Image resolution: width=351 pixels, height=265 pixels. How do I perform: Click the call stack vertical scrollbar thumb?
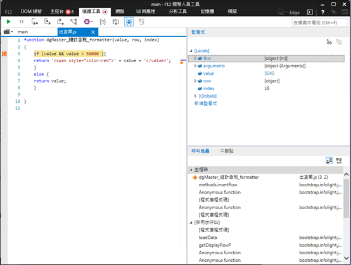point(347,198)
